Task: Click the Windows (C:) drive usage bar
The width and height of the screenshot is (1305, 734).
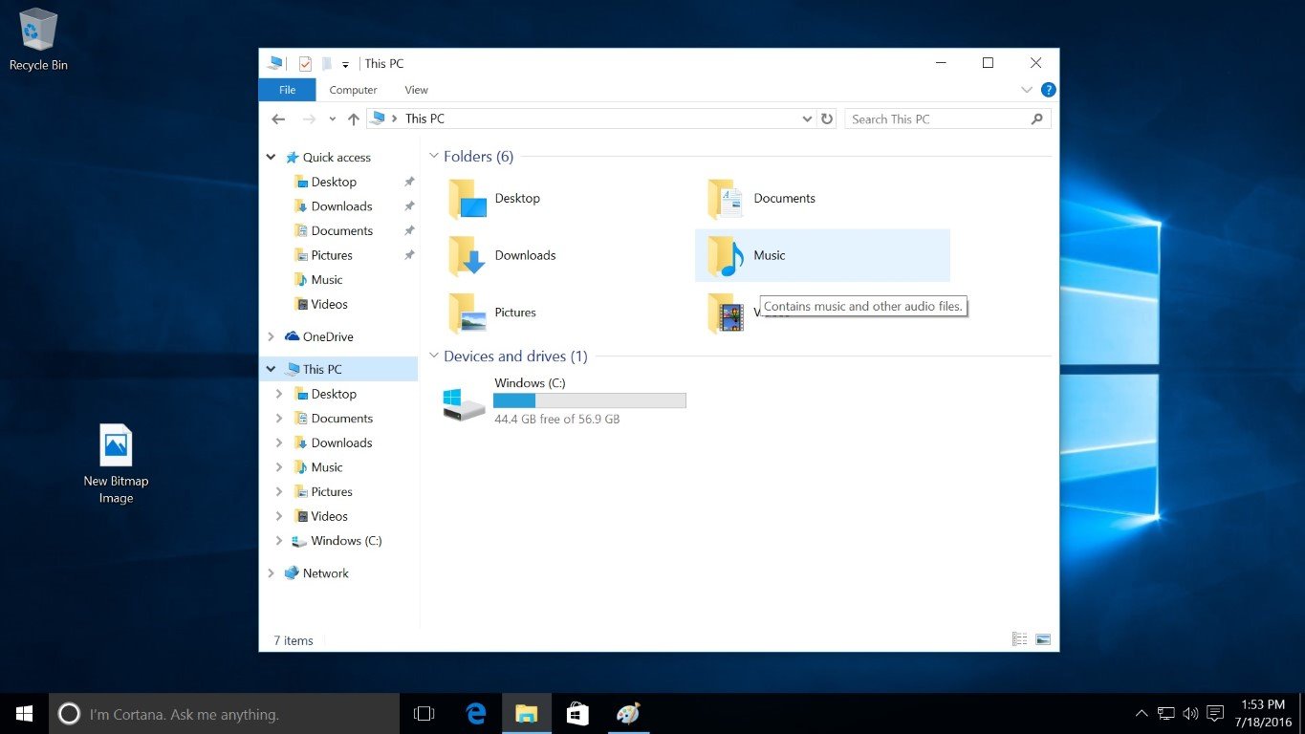Action: point(590,400)
